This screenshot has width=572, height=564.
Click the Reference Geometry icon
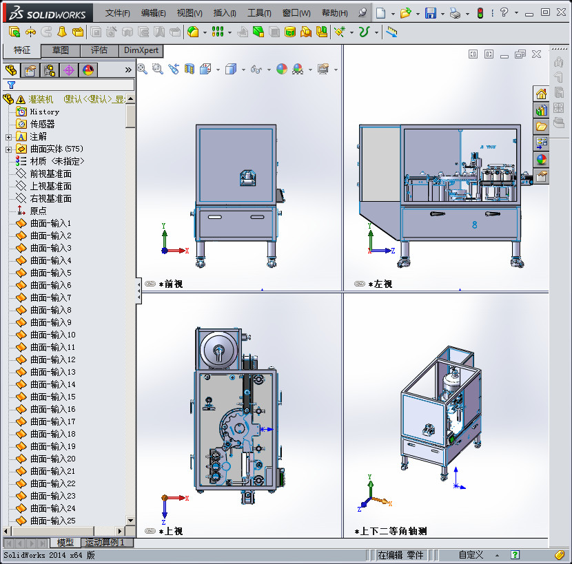coord(340,32)
